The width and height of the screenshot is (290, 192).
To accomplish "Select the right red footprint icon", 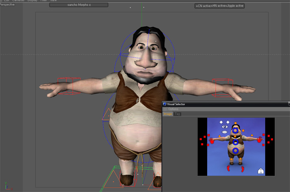I will (x=243, y=169).
